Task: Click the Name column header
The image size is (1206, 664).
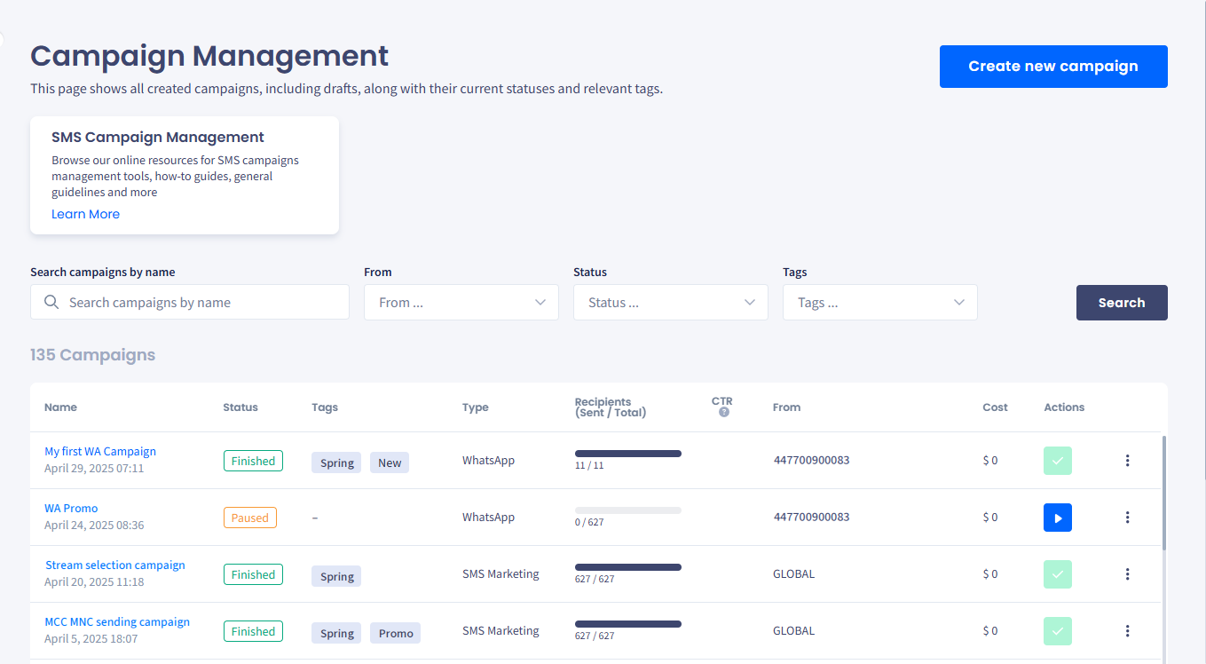Action: 60,407
